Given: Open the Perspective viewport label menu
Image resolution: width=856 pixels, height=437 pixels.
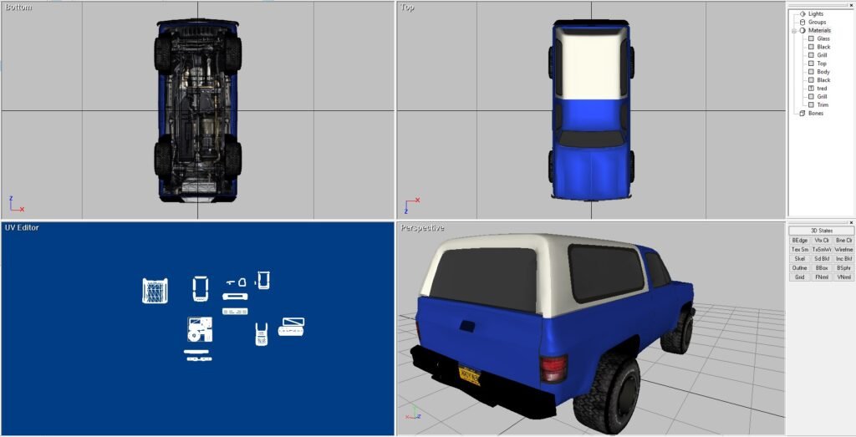Looking at the screenshot, I should click(422, 228).
